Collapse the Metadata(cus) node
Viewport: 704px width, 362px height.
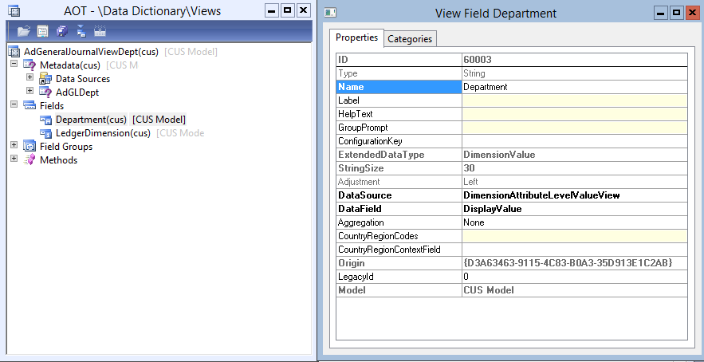[x=14, y=64]
